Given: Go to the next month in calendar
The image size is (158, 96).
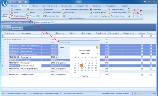Looking at the screenshot, I should pos(97,54).
